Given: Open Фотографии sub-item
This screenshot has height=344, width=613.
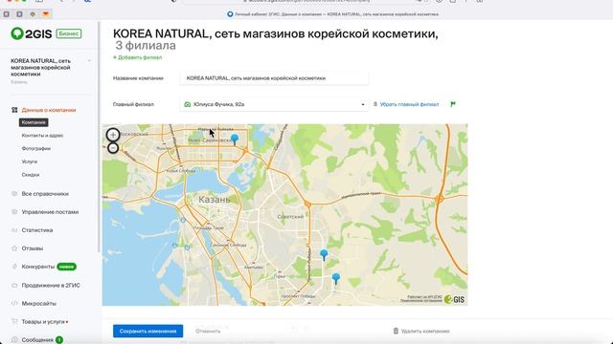Looking at the screenshot, I should click(x=36, y=149).
